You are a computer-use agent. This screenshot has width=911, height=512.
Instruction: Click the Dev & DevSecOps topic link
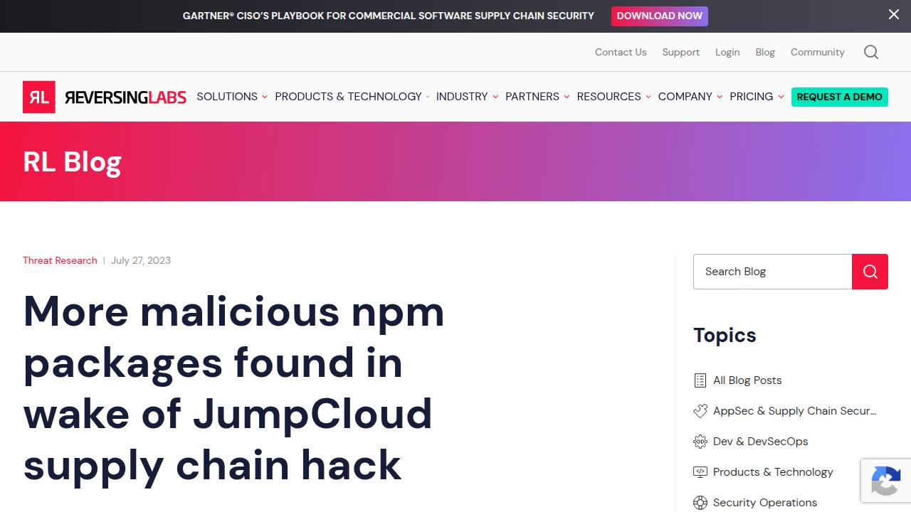coord(761,442)
